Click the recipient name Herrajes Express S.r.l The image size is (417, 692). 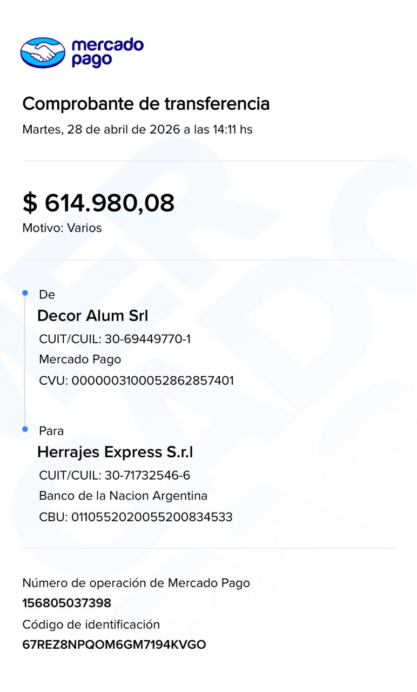[115, 452]
